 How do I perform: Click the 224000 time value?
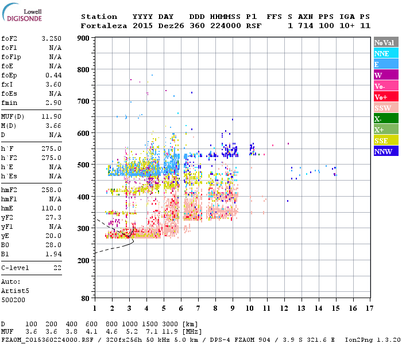point(226,26)
